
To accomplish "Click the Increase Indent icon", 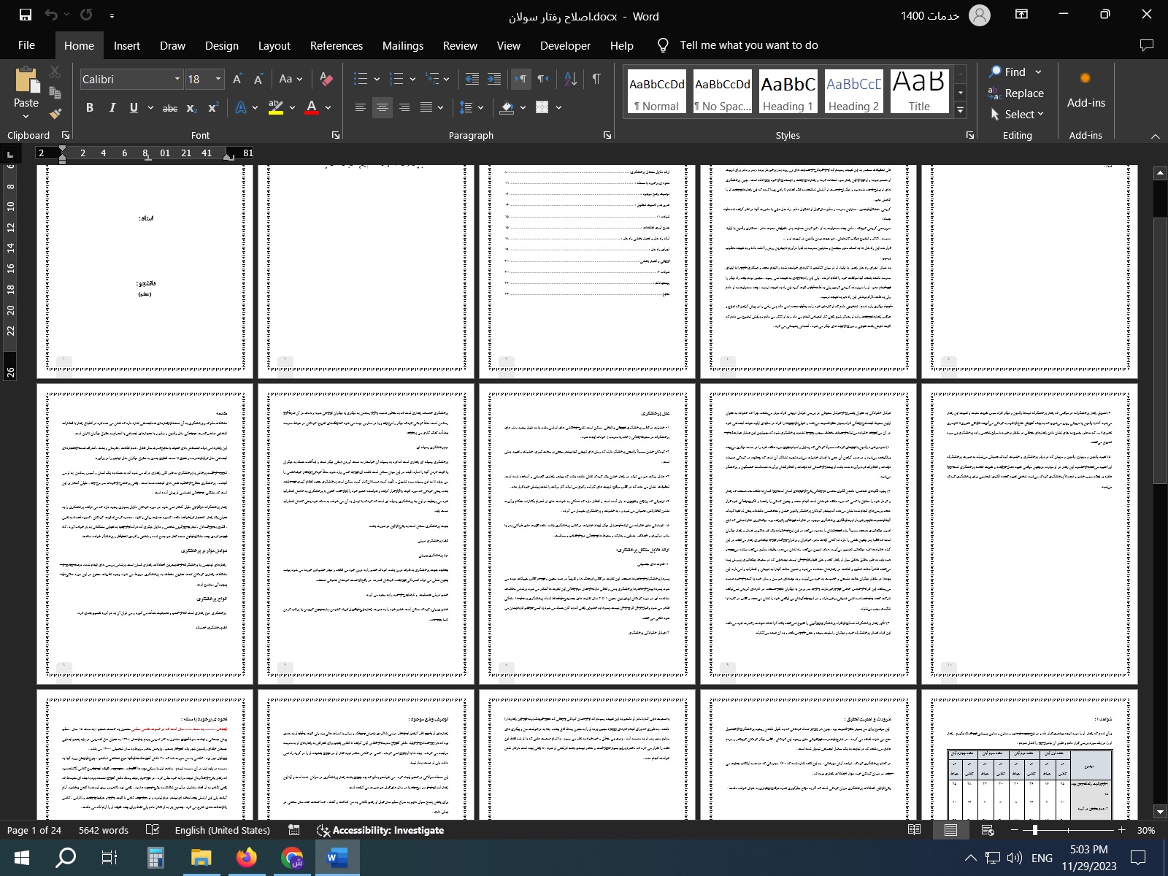I will (x=494, y=79).
